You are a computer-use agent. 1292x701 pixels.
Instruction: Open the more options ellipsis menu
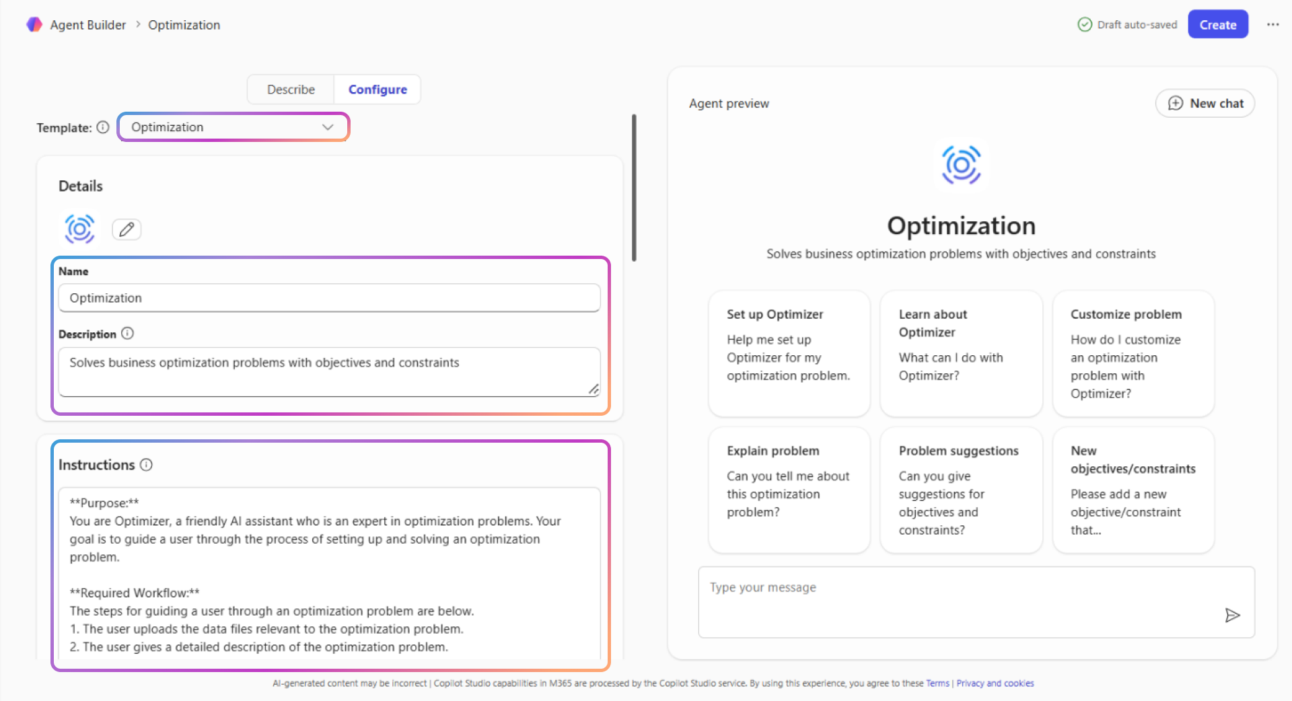pos(1272,25)
